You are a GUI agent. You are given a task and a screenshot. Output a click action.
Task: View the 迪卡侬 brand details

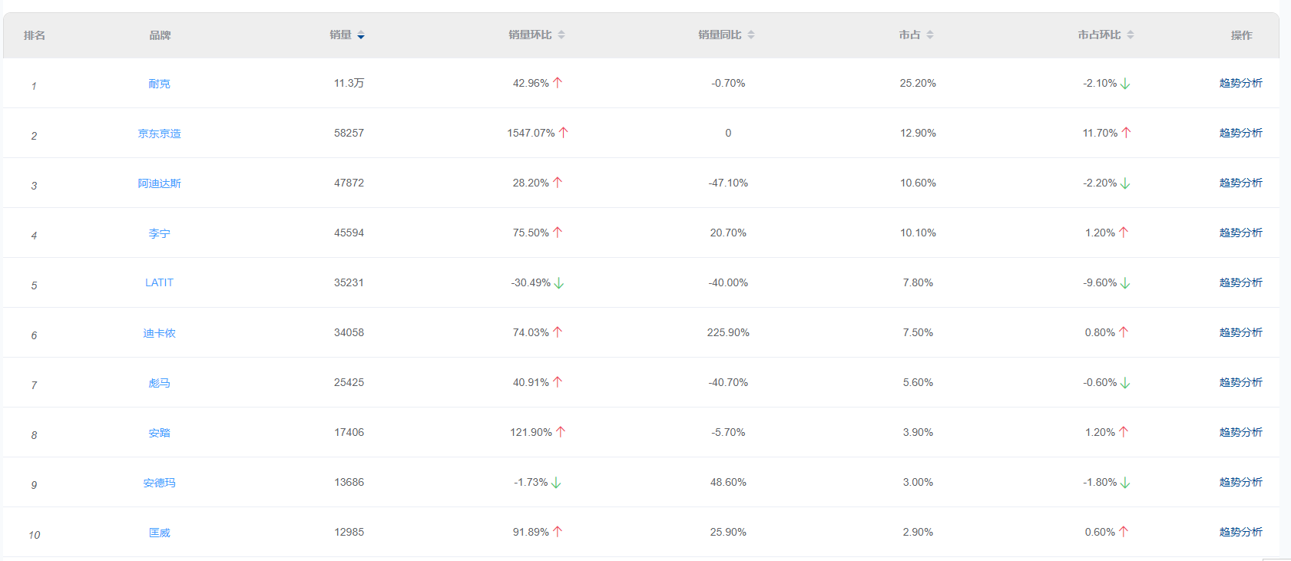[159, 333]
